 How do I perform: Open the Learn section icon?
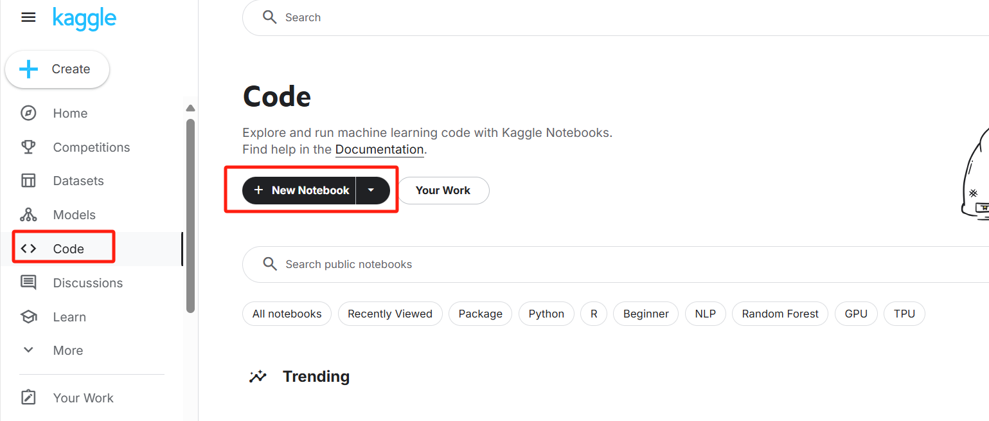[x=28, y=316]
